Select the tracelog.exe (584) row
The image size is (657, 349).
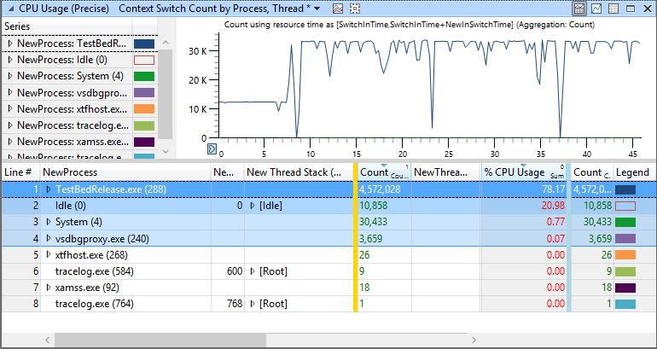[x=328, y=271]
